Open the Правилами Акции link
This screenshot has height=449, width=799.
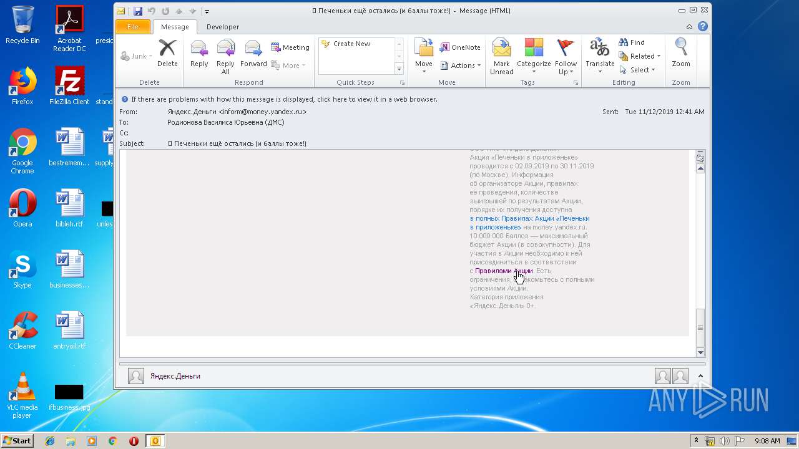[504, 271]
